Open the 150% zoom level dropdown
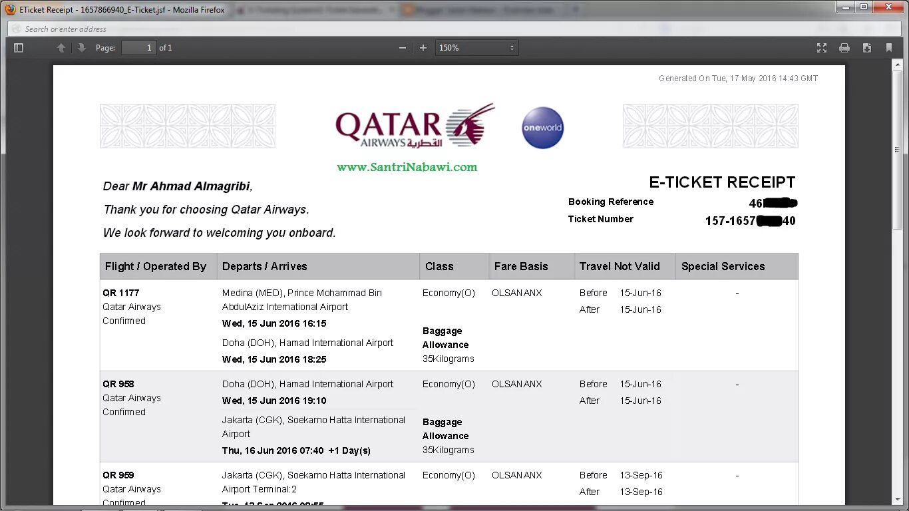909x511 pixels. (x=476, y=48)
